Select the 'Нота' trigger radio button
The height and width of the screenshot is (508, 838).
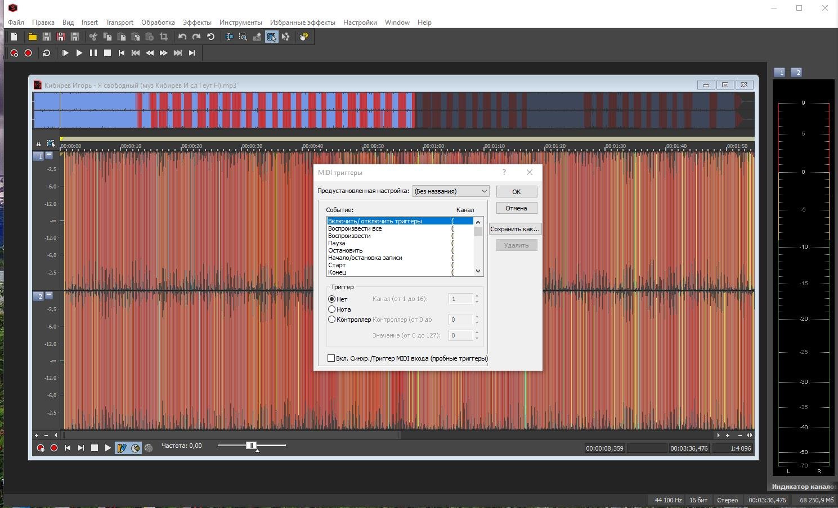pyautogui.click(x=332, y=309)
